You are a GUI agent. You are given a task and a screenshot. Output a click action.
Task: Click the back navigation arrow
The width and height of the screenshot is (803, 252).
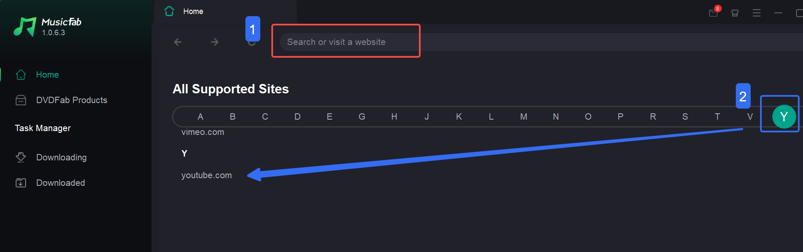(177, 42)
